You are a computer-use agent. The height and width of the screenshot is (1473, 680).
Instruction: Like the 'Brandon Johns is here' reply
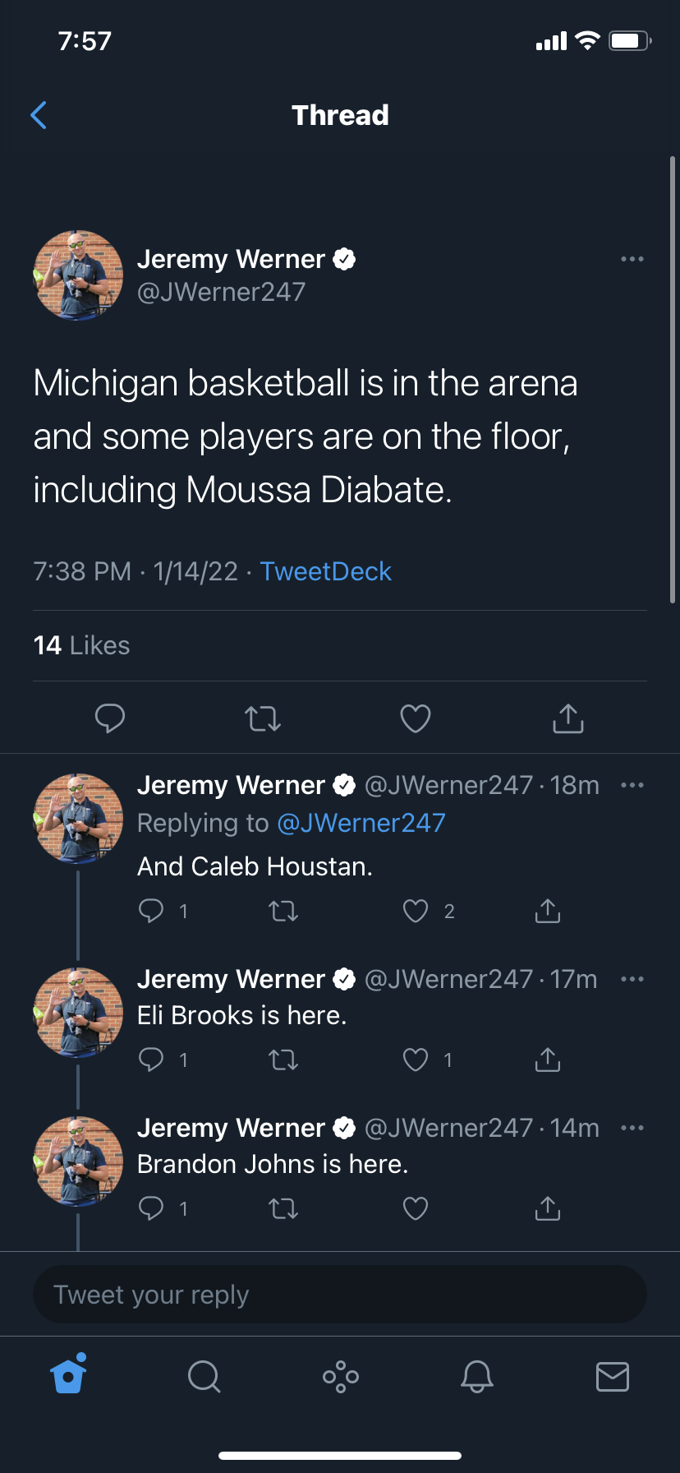point(416,1208)
